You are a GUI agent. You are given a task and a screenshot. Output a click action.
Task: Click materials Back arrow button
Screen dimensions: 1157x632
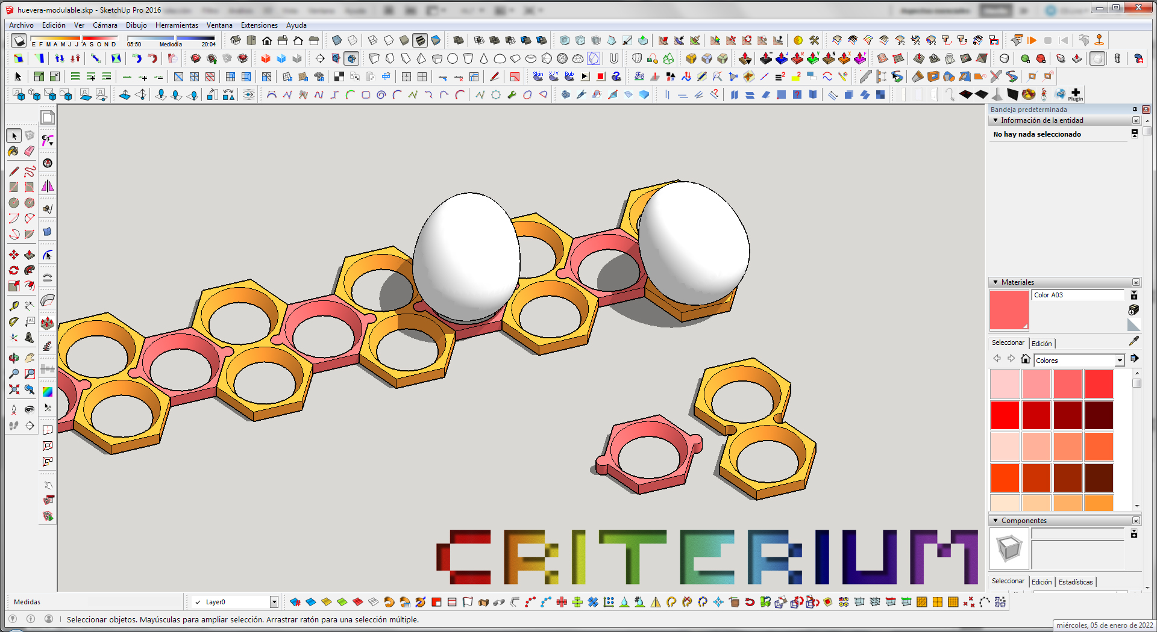(997, 359)
